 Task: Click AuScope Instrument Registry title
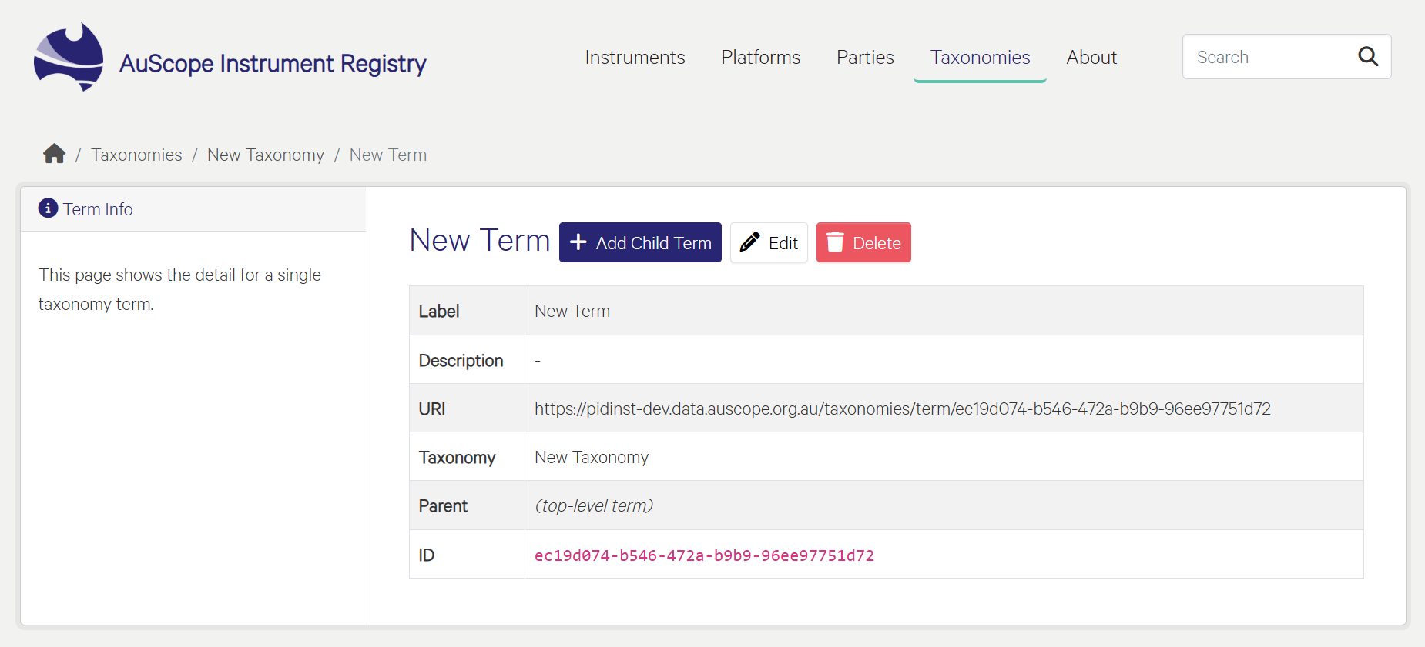273,63
